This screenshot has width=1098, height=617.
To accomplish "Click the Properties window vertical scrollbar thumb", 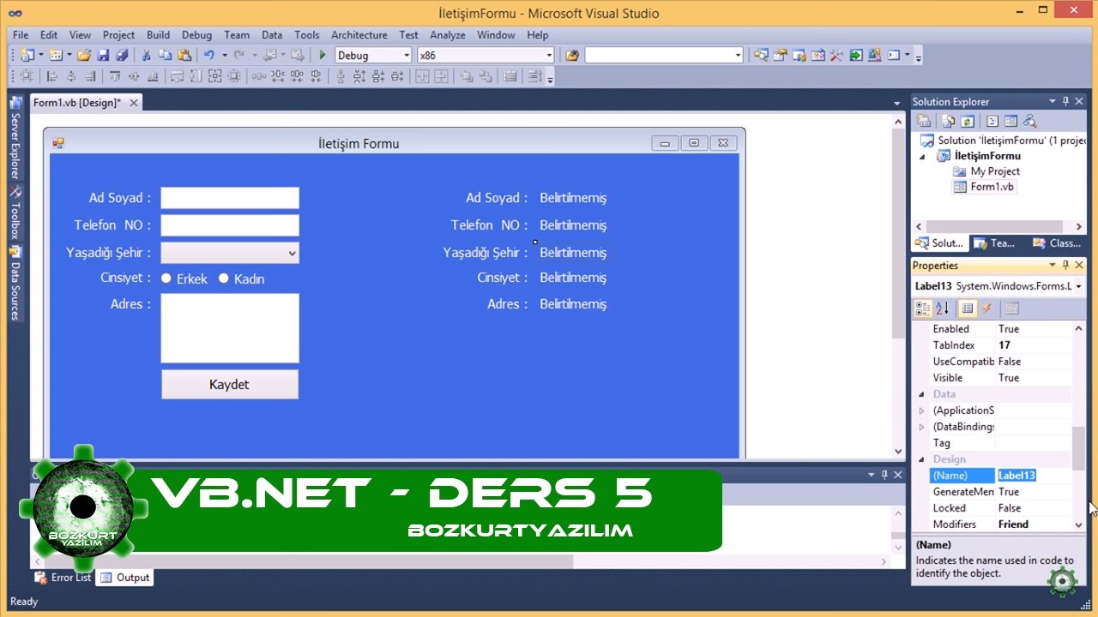I will pos(1078,447).
